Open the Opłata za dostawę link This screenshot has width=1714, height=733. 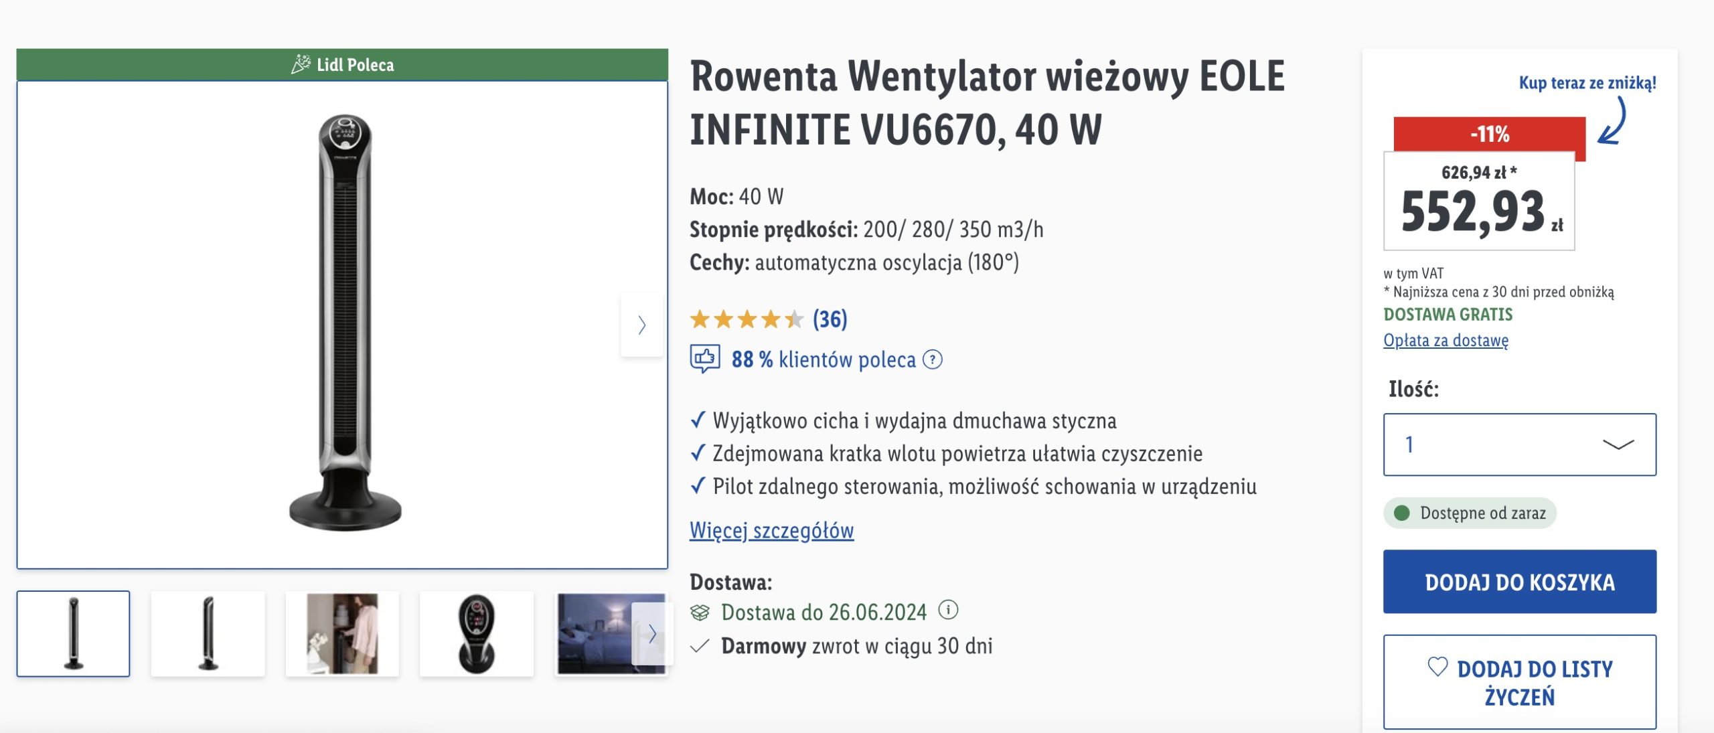pyautogui.click(x=1446, y=340)
